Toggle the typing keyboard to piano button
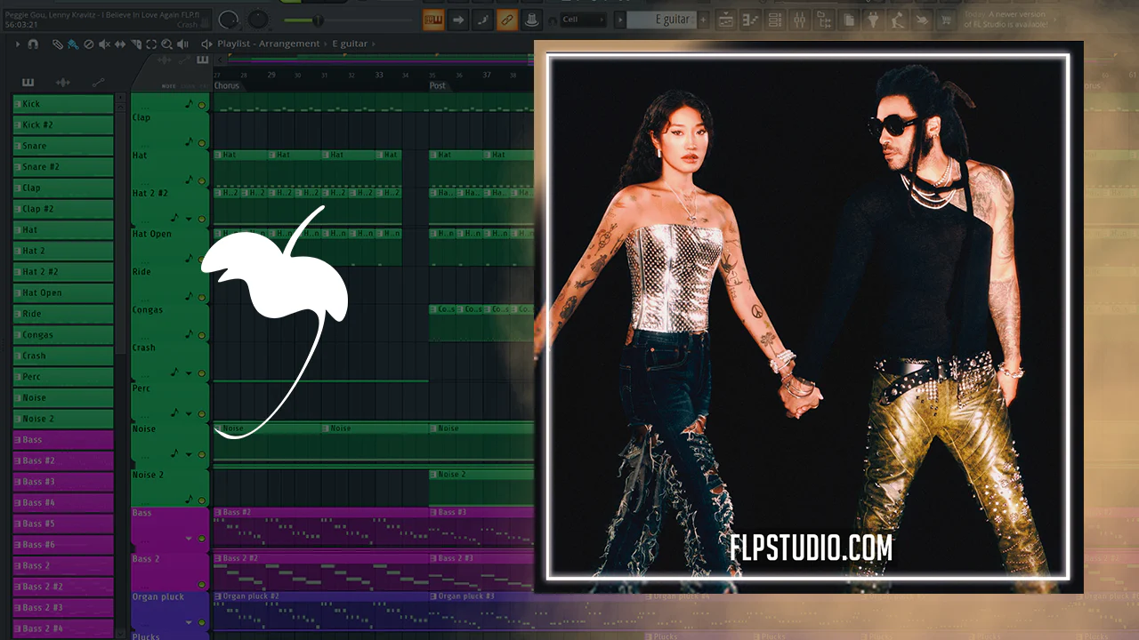1139x640 pixels. (433, 20)
